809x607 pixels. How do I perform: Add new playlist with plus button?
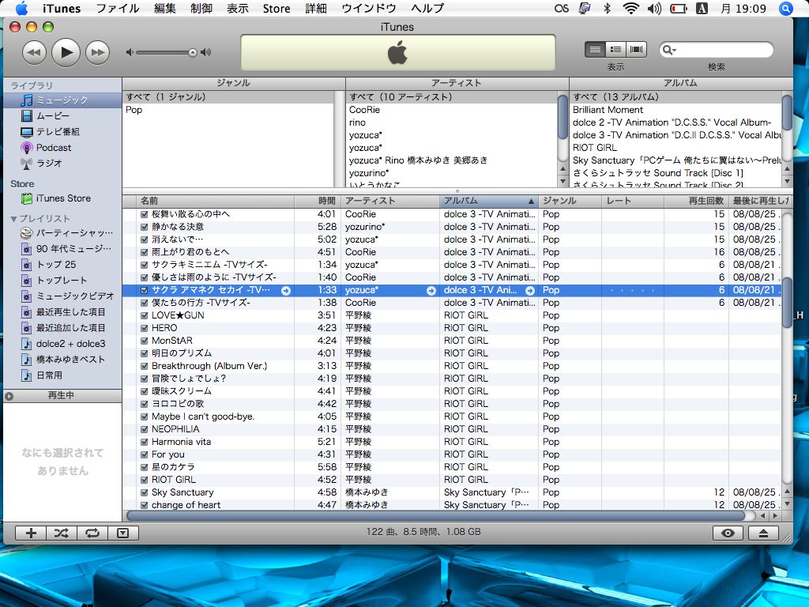(31, 533)
